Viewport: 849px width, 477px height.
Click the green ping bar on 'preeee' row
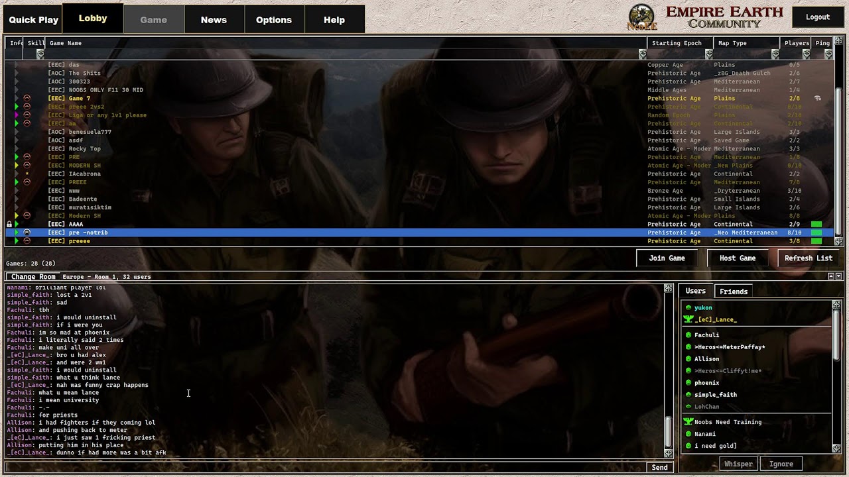click(816, 241)
